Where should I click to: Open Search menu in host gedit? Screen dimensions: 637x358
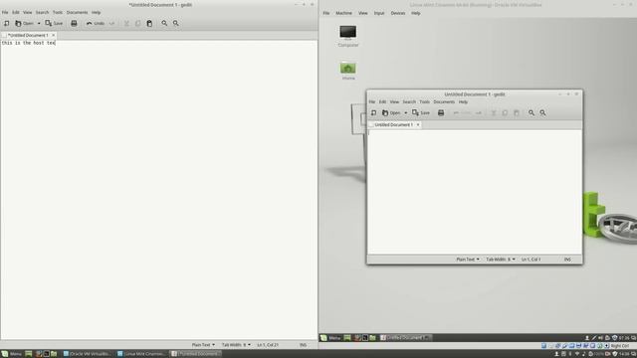click(42, 12)
